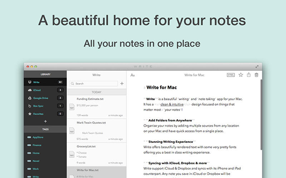Open the Write Dropbox folder in Library

click(45, 82)
